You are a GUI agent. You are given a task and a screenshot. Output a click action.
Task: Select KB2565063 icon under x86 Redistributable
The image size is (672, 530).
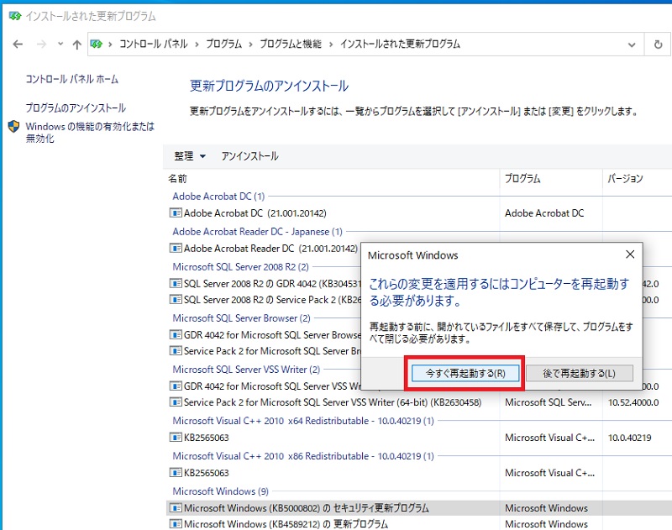176,473
